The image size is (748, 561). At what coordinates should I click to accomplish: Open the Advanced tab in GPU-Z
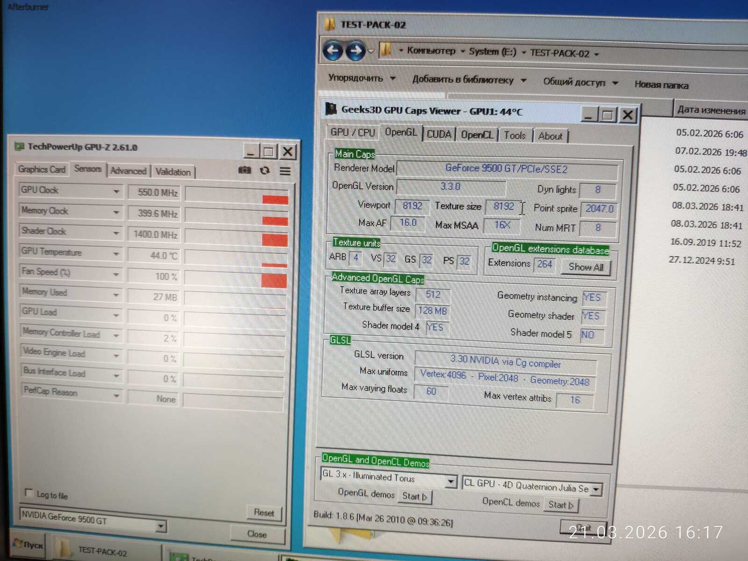(x=128, y=171)
